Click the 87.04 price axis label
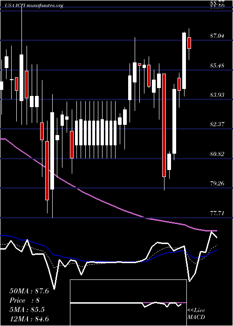 217,36
